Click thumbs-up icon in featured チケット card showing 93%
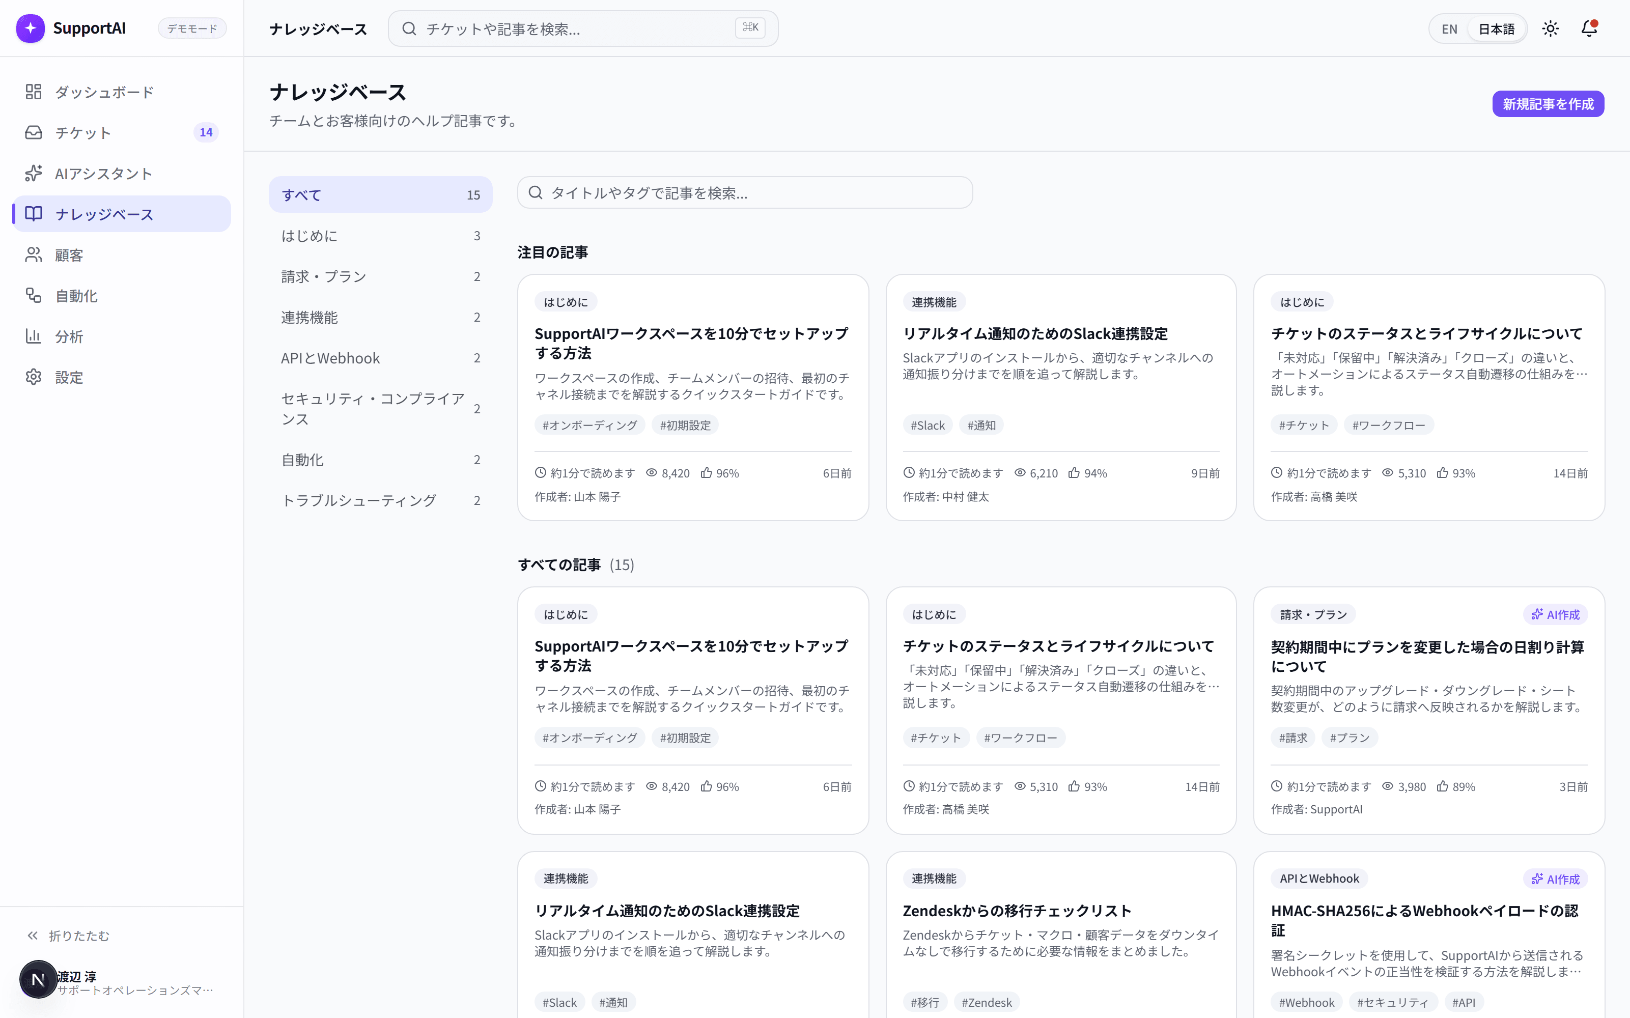The image size is (1630, 1018). coord(1442,473)
